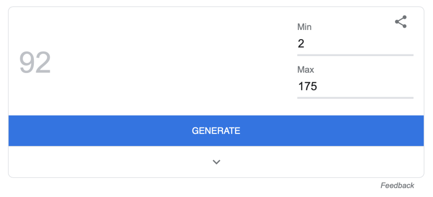
Task: Click the GENERATE text label
Action: tap(216, 131)
